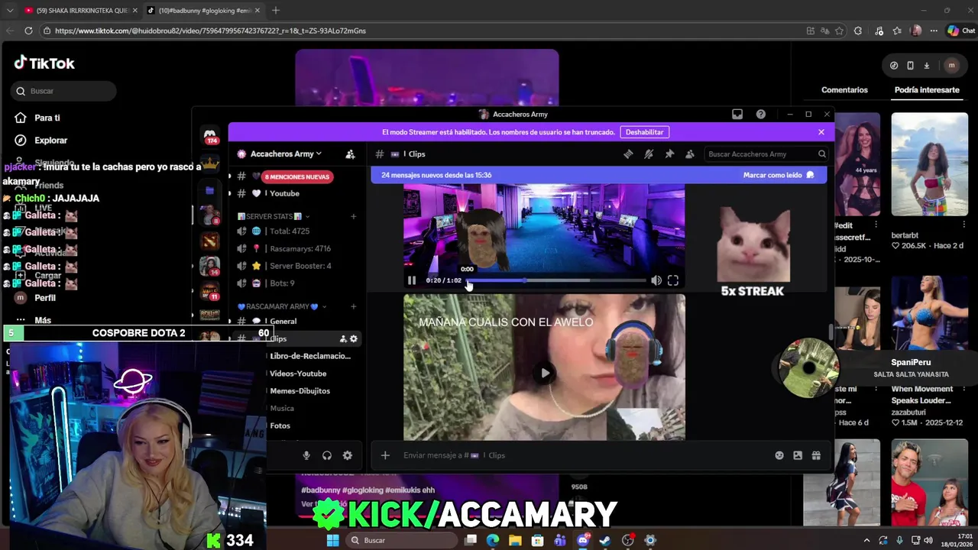Open TikTok coins icon in top bar
This screenshot has height=550, width=978.
(x=894, y=66)
